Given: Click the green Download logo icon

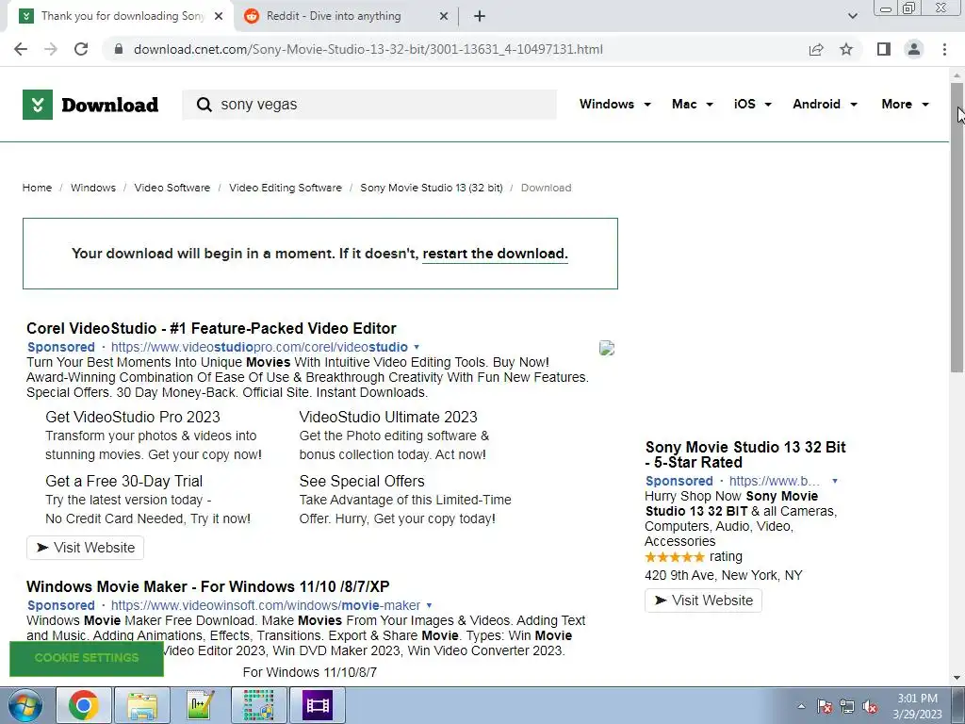Looking at the screenshot, I should tap(38, 105).
